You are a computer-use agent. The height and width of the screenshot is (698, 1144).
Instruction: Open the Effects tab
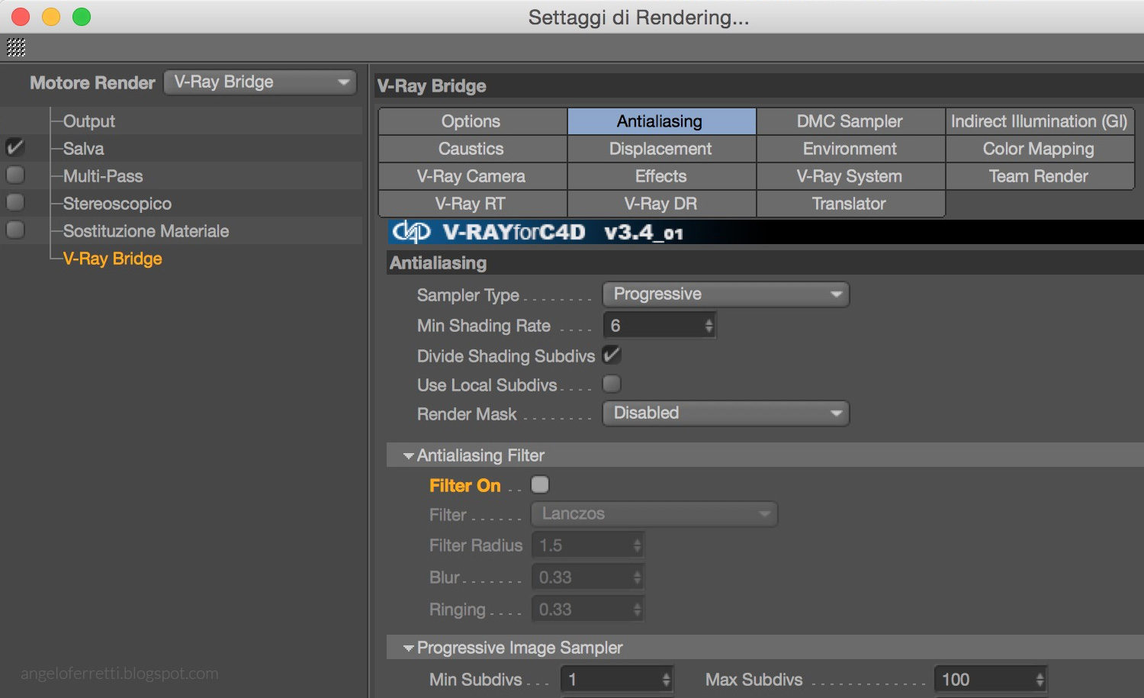[x=661, y=176]
